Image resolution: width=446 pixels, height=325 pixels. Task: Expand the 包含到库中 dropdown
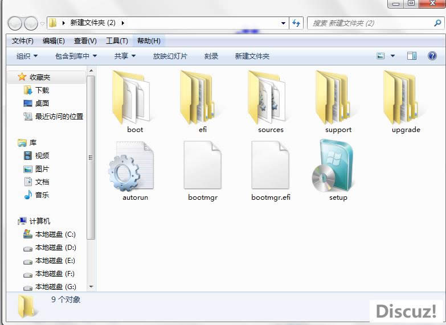click(x=76, y=56)
